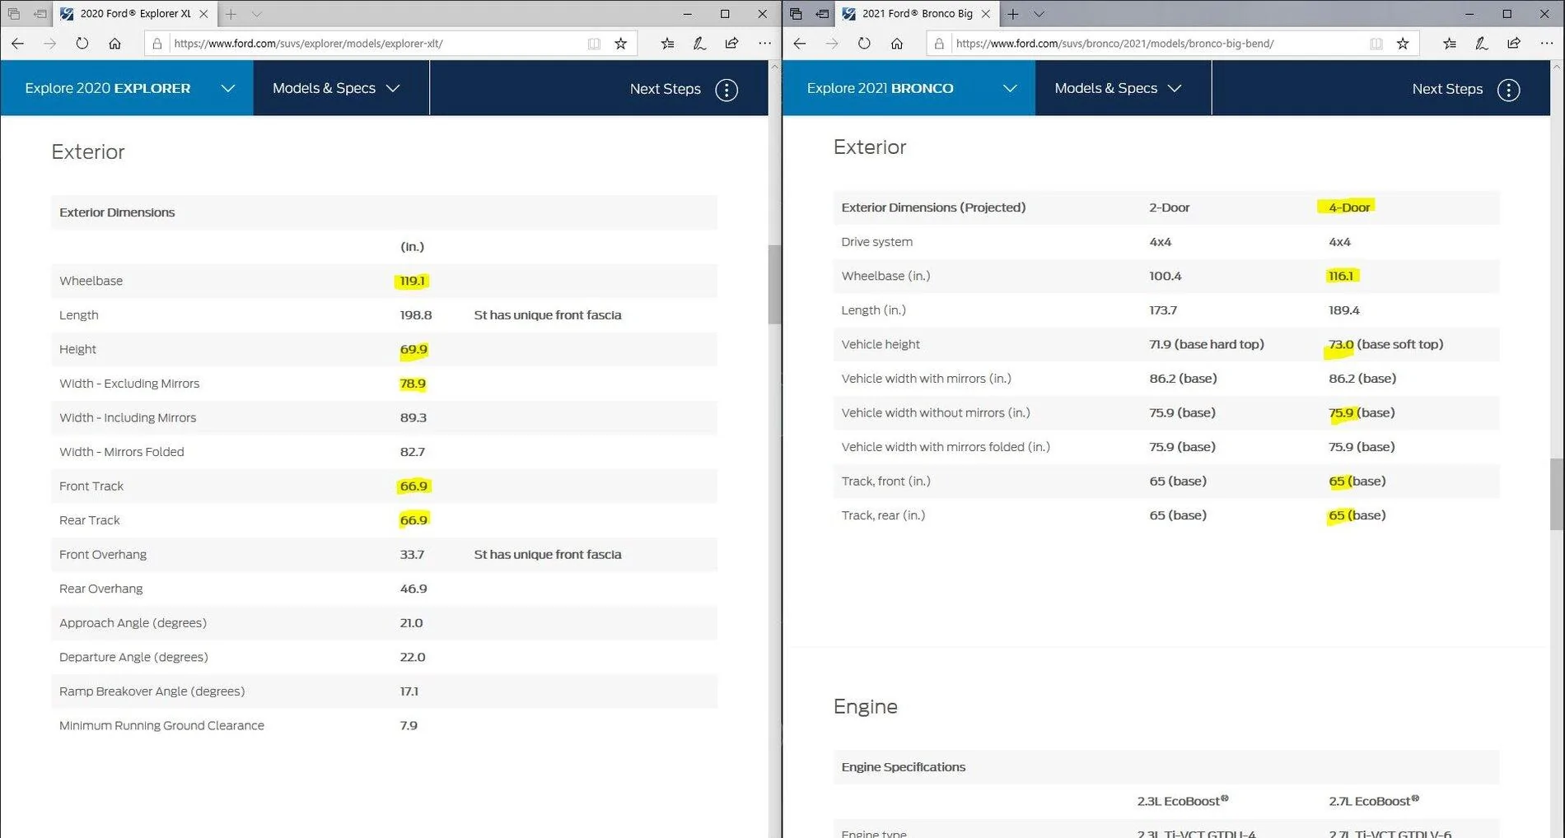The height and width of the screenshot is (838, 1565).
Task: Refresh the Explorer page in left browser
Action: coord(82,44)
